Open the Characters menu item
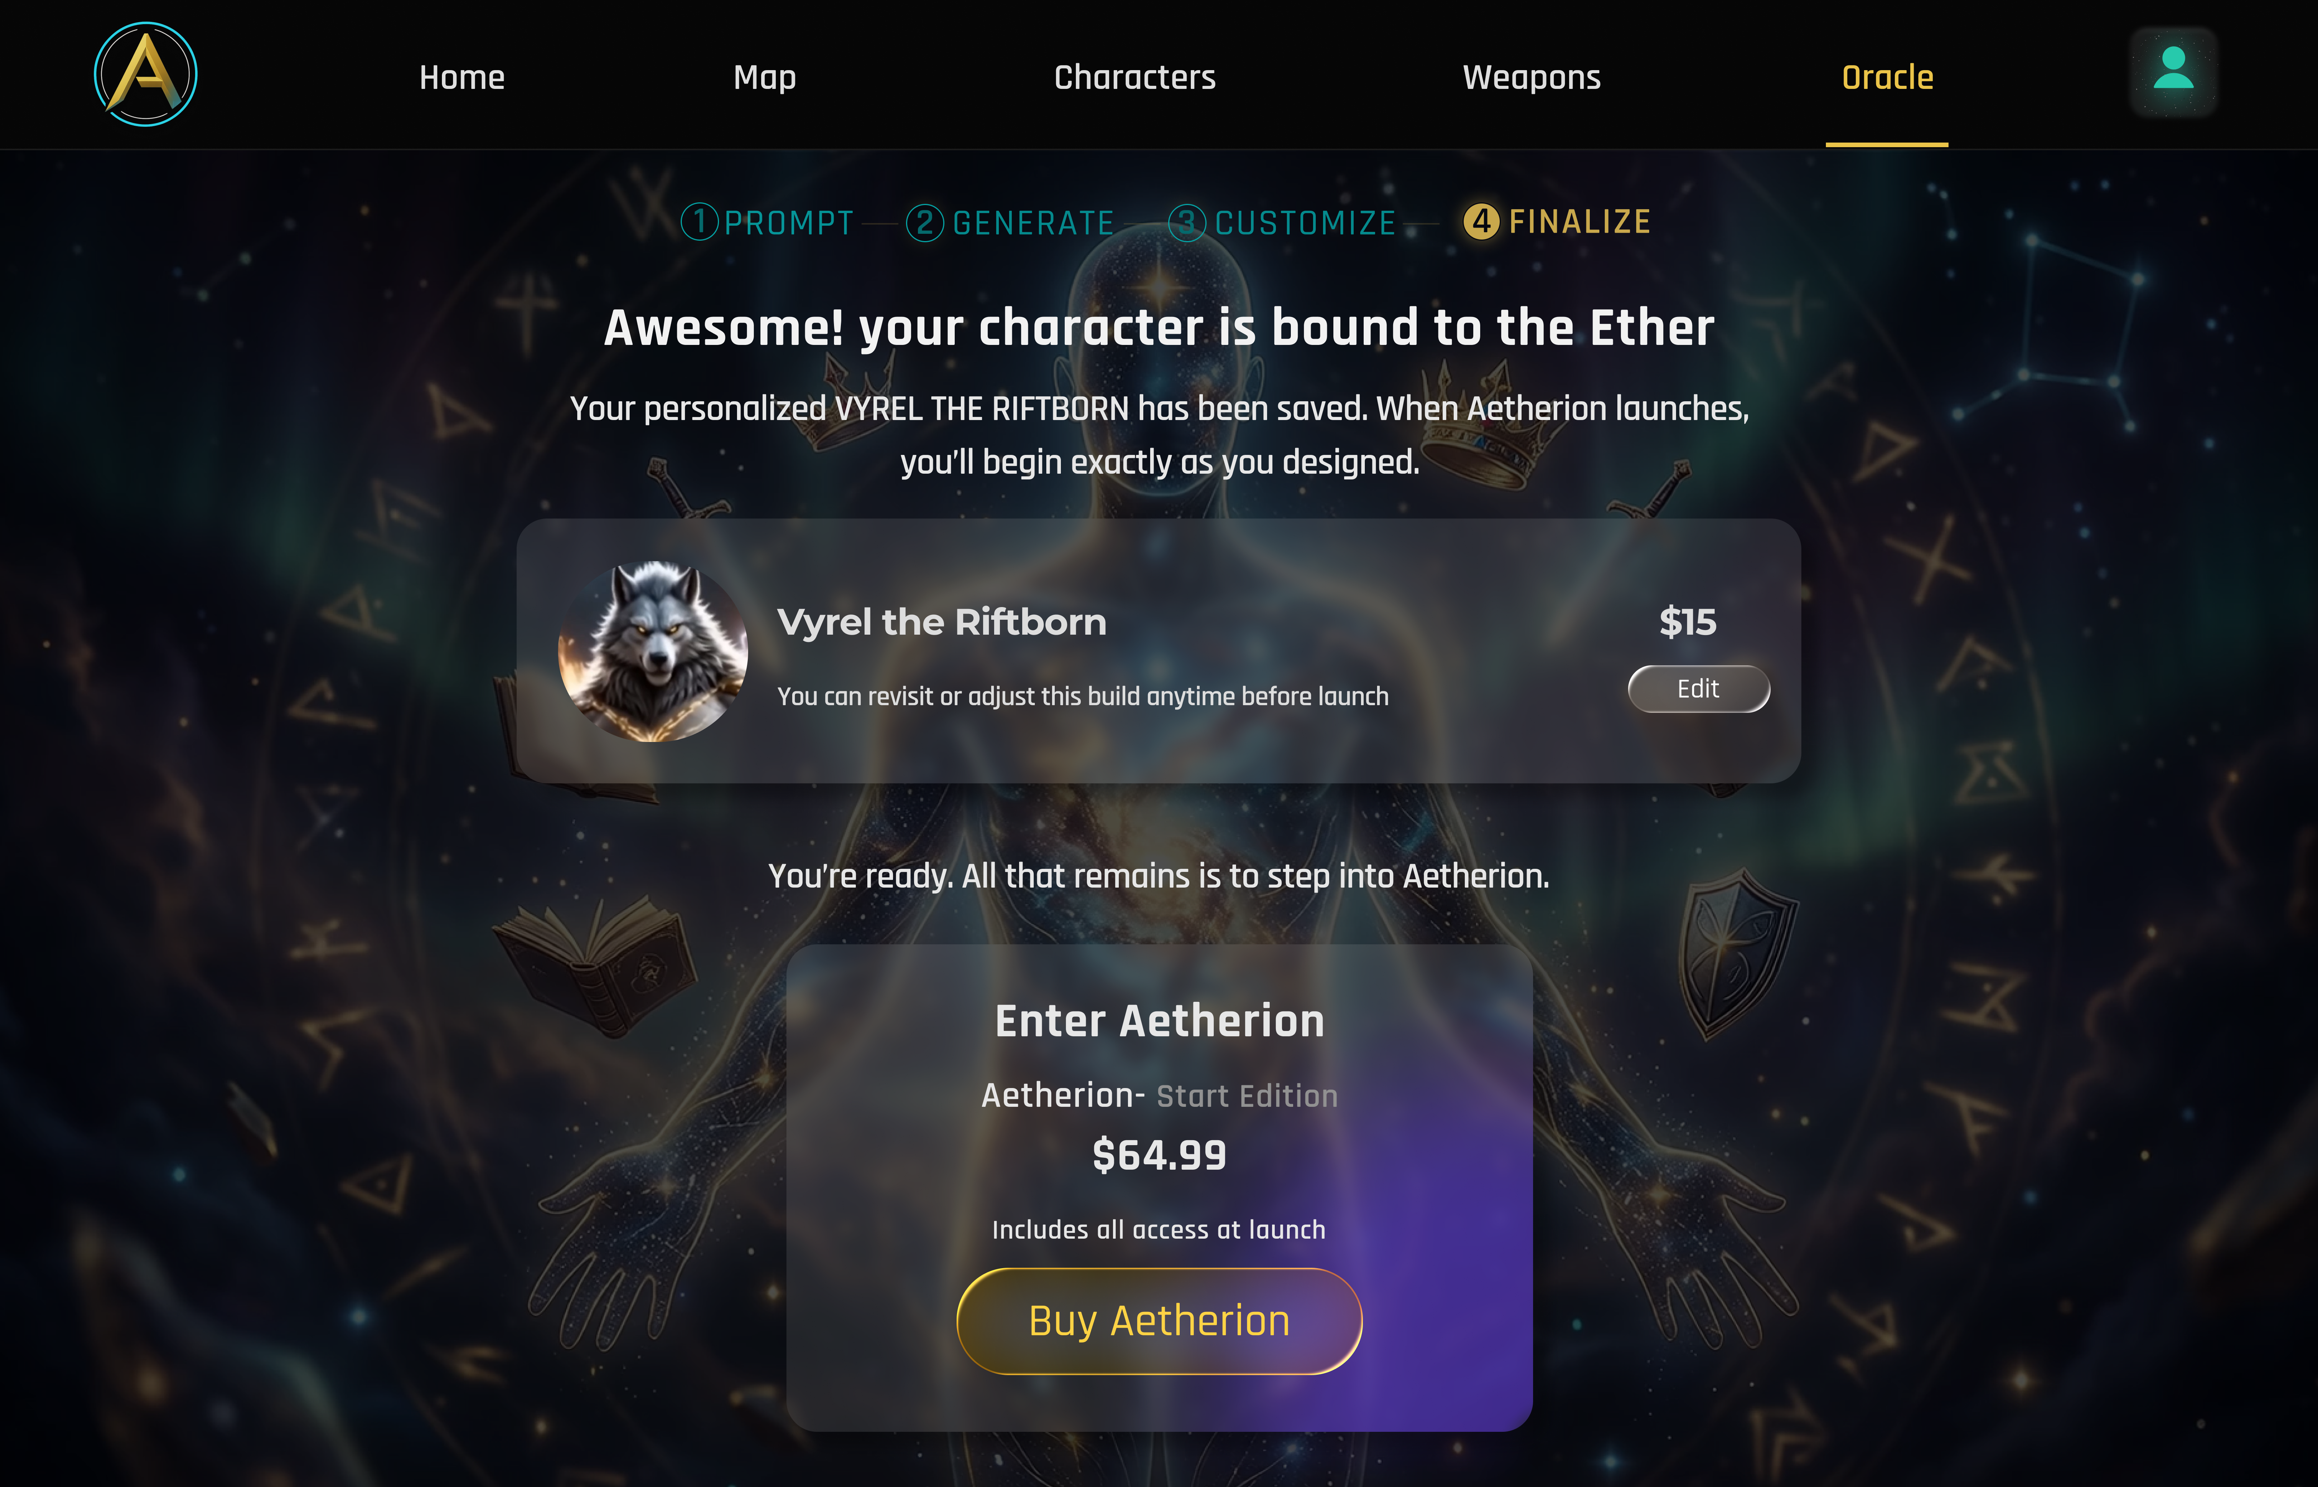This screenshot has width=2318, height=1487. pyautogui.click(x=1134, y=77)
